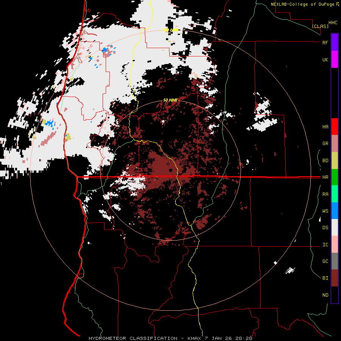Select the BD yellow legend block
The width and height of the screenshot is (341, 341).
[x=335, y=161]
